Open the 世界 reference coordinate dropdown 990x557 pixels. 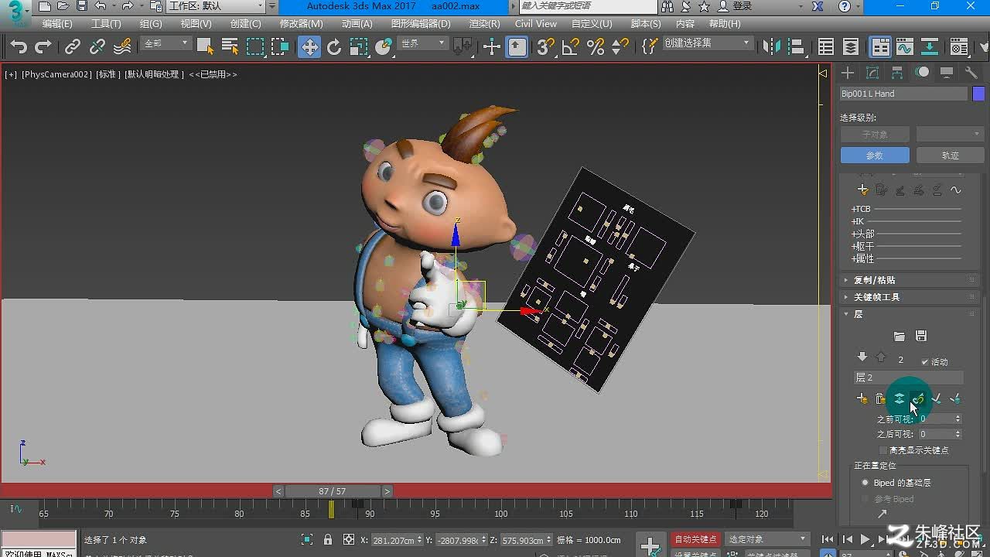coord(422,44)
